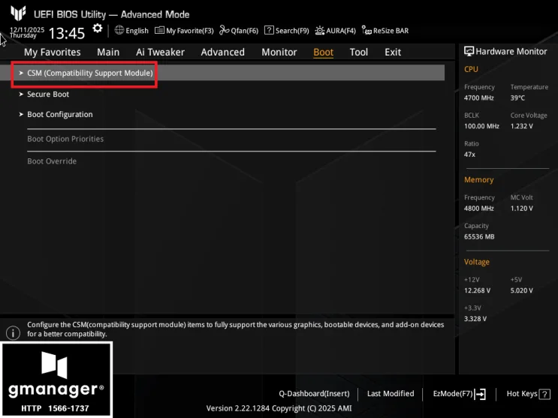The image size is (558, 418).
Task: Click the Hardware Monitor screen icon
Action: [x=469, y=51]
